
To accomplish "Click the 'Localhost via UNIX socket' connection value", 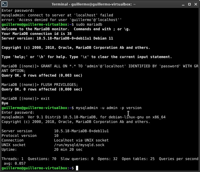I will tap(81, 140).
